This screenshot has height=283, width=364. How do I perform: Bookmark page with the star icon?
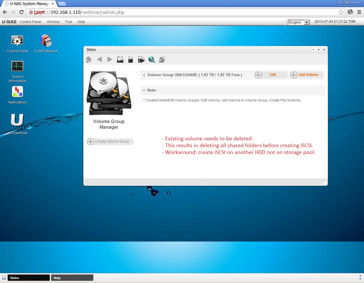tap(341, 12)
